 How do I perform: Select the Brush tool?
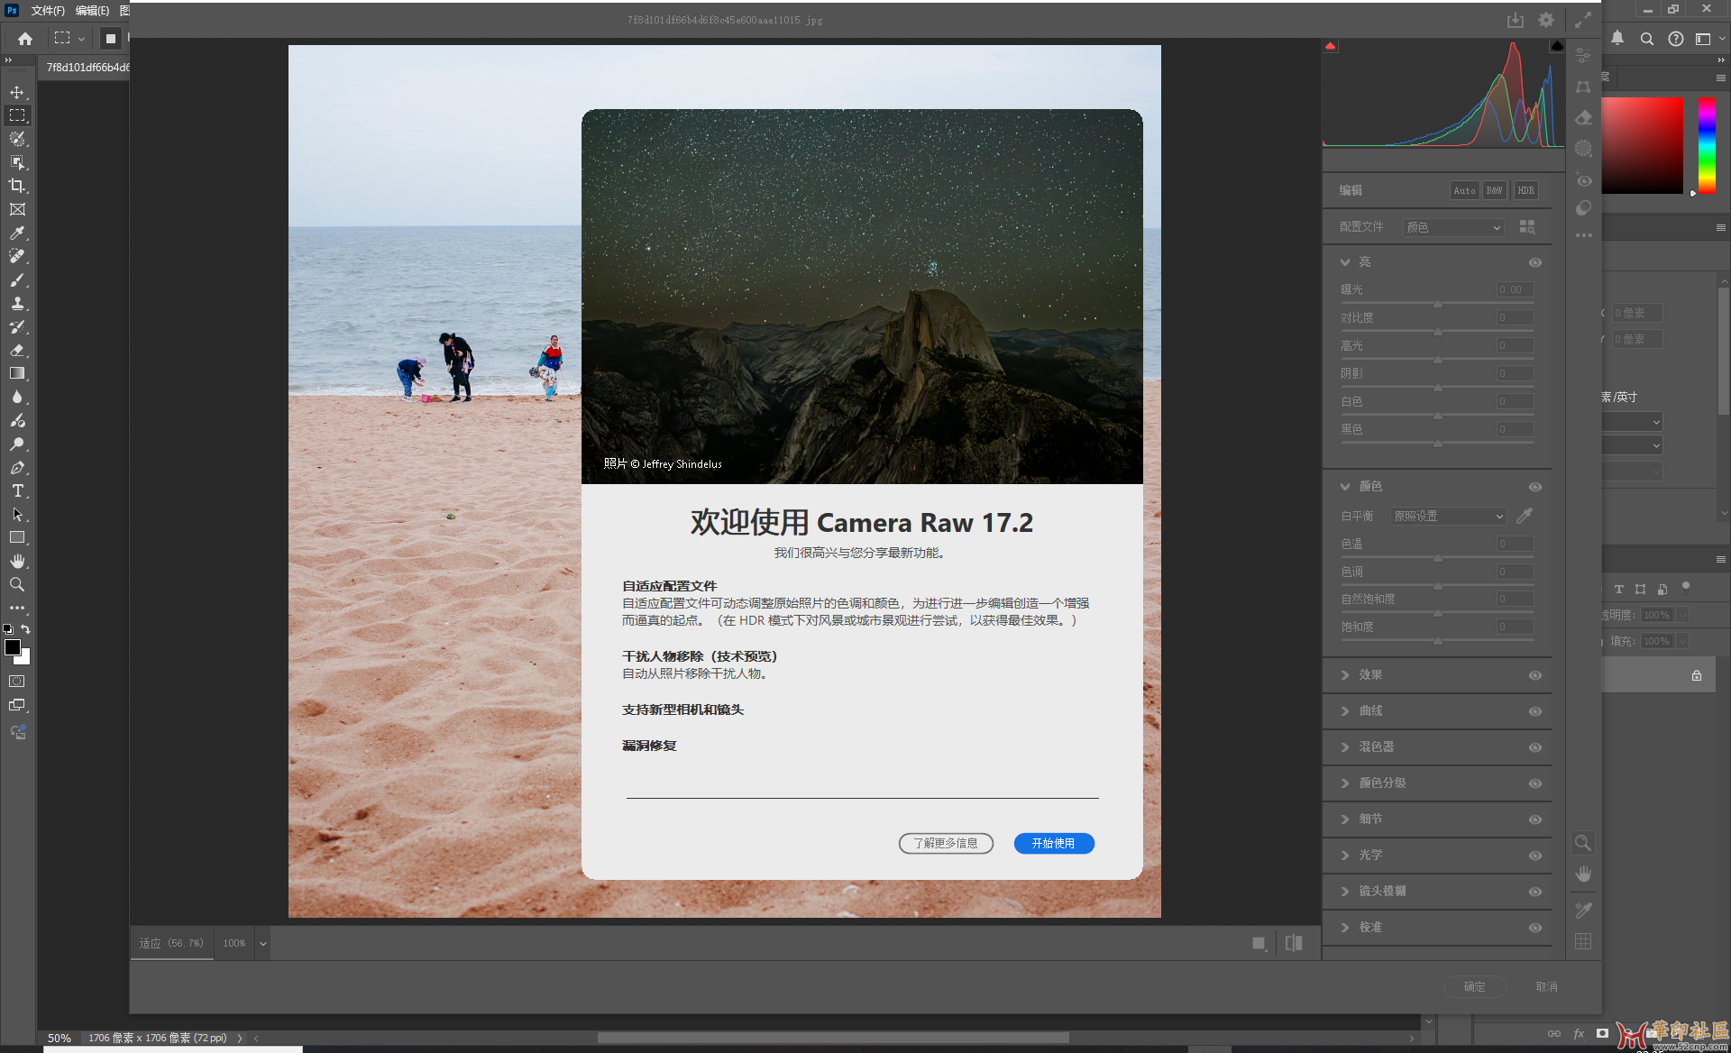click(x=17, y=279)
